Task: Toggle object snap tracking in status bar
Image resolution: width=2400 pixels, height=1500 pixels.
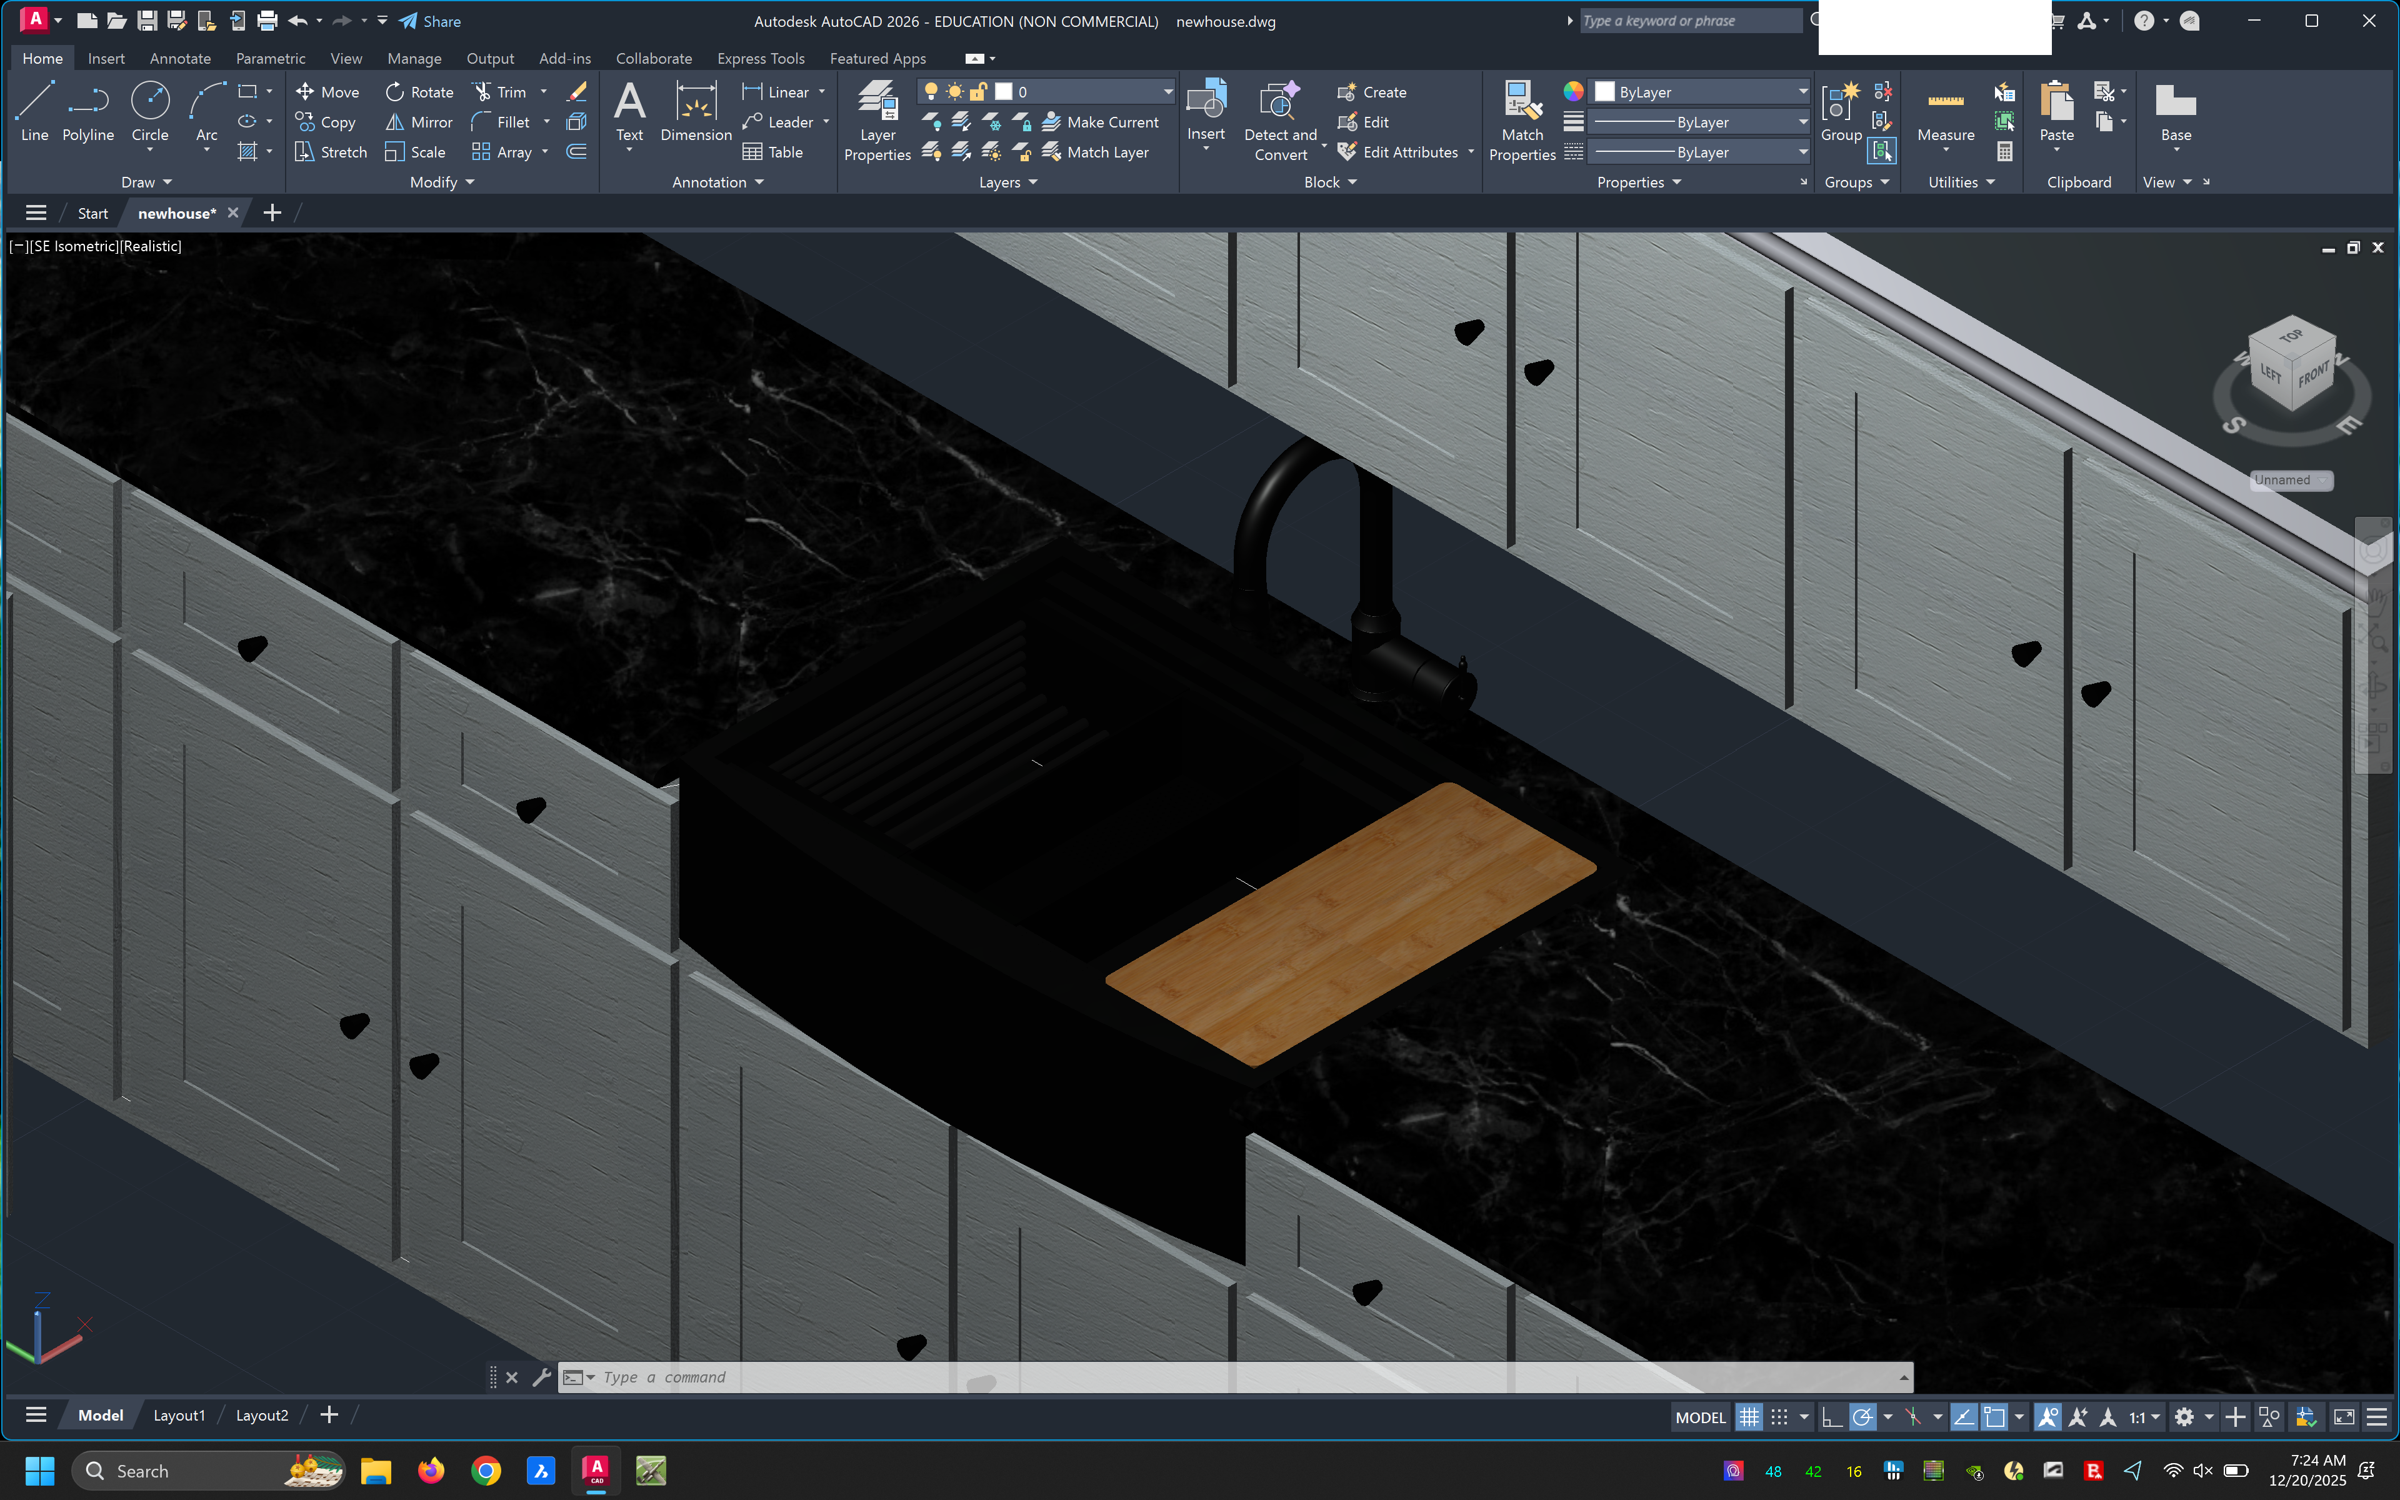Action: 1964,1417
